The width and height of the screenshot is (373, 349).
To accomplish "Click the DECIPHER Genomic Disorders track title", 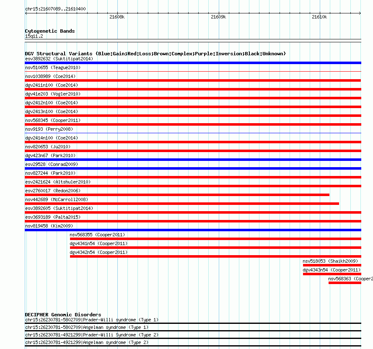I will tap(63, 315).
